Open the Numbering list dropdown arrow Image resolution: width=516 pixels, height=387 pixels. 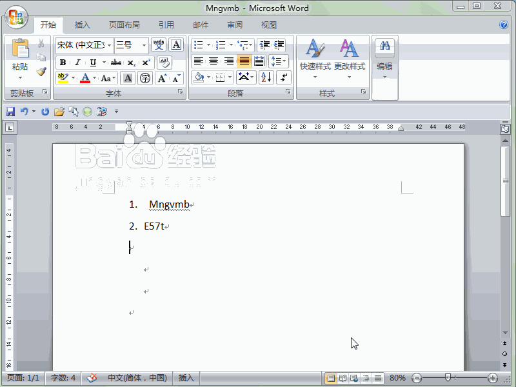pos(231,45)
